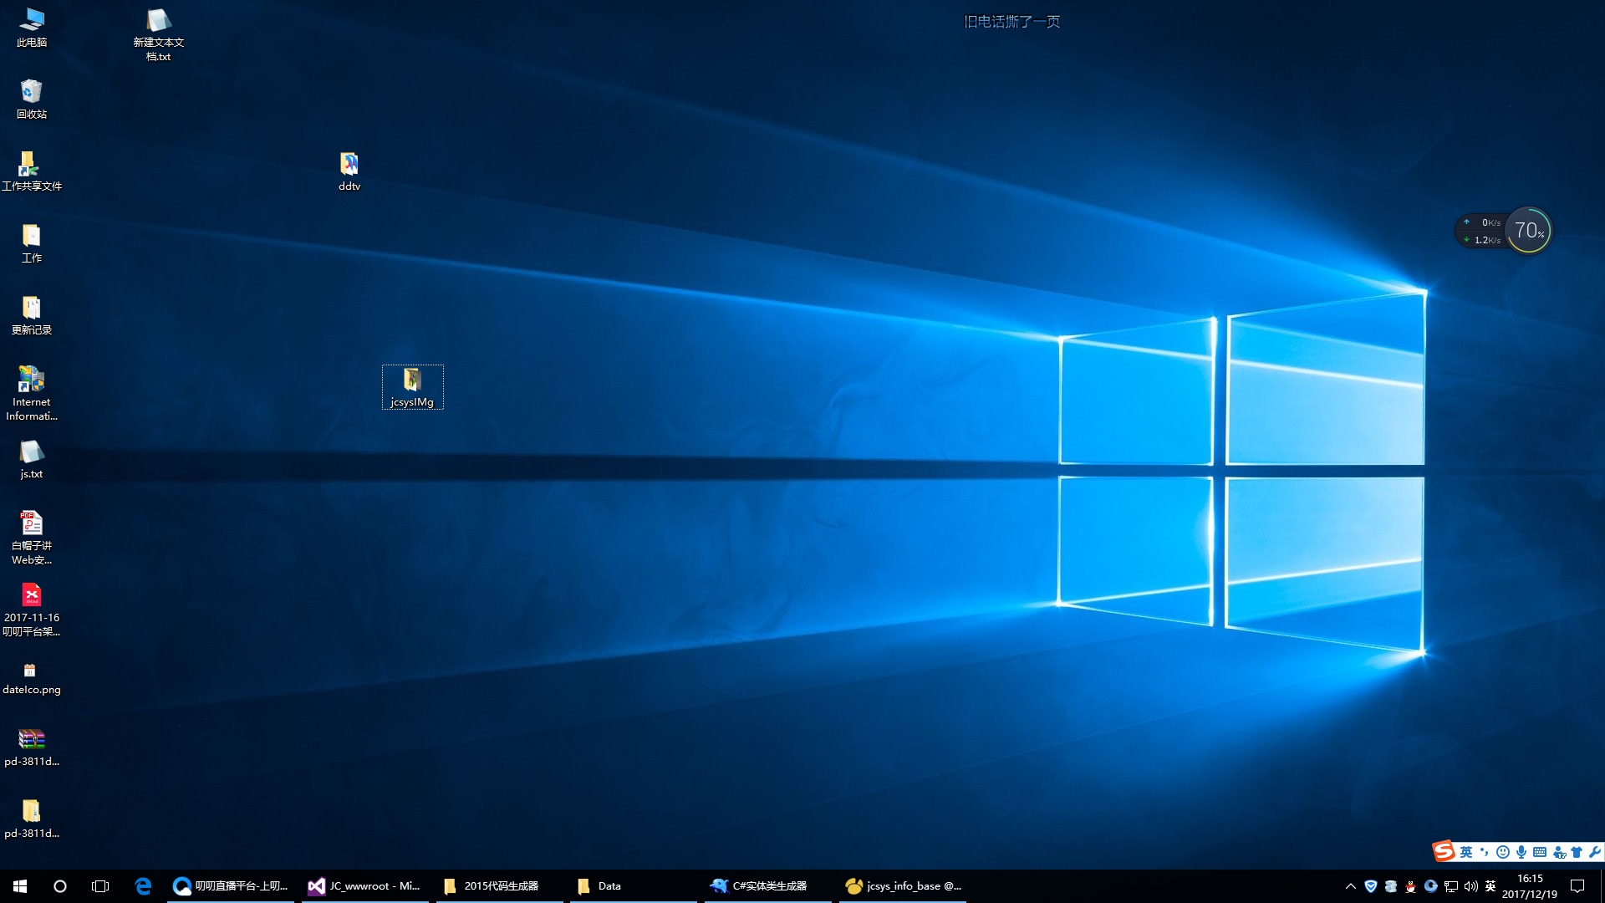Switch to 2015代码生成器 folder window
The width and height of the screenshot is (1605, 903).
500,886
